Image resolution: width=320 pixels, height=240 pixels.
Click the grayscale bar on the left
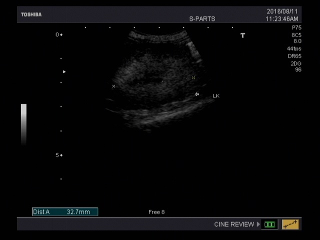[x=23, y=123]
